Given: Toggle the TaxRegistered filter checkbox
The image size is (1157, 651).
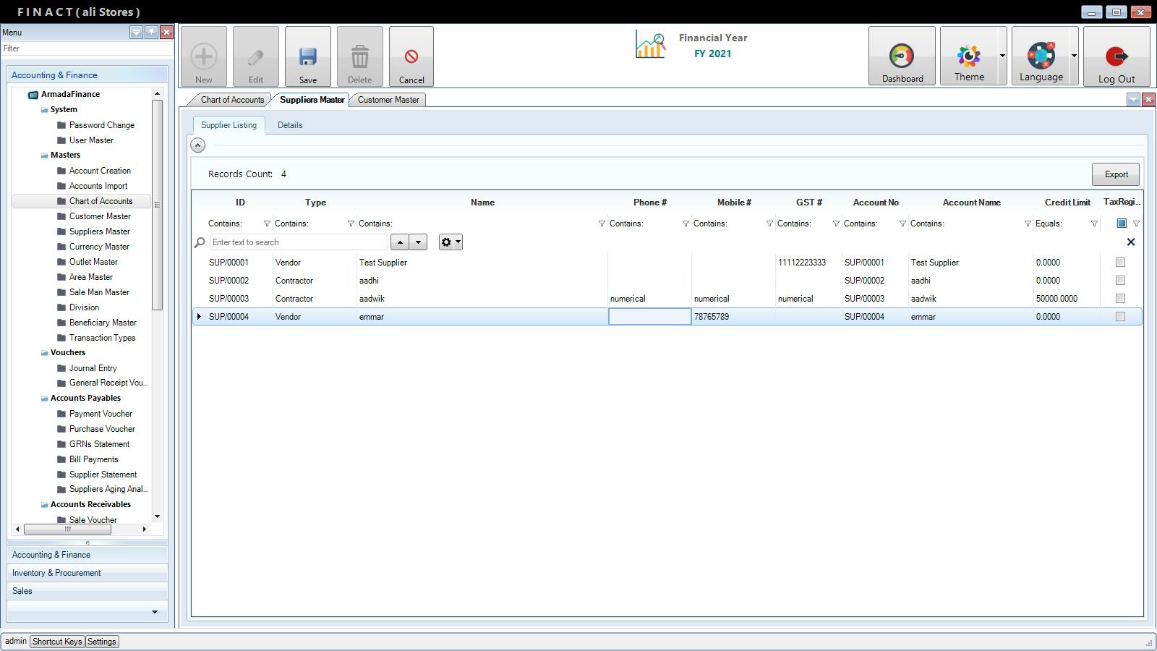Looking at the screenshot, I should pos(1122,224).
